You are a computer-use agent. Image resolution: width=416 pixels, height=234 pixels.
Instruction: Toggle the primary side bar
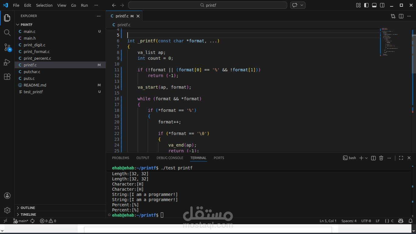coord(366,5)
